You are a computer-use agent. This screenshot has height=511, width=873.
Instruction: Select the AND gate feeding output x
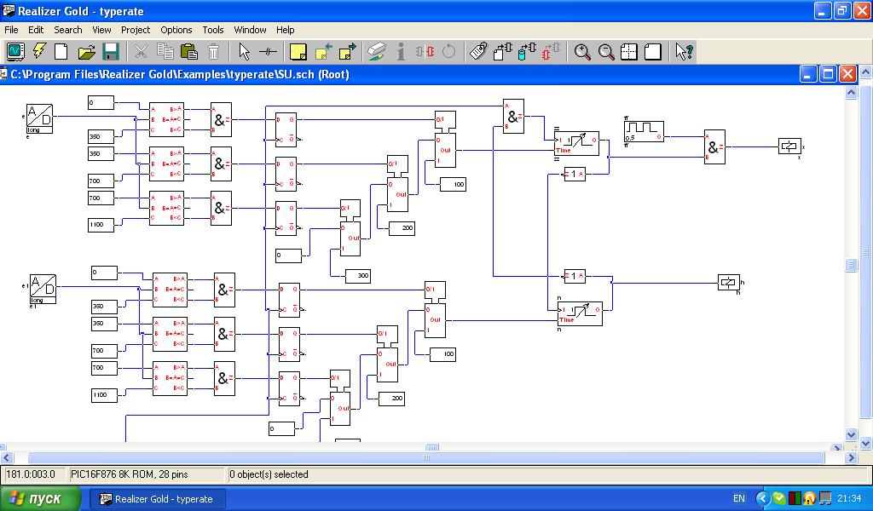pos(714,147)
